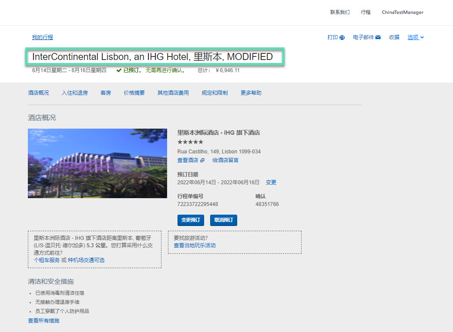Click the address Rua Castilho, 149, Lisbon 1099-034
This screenshot has height=332, width=453.
[x=219, y=152]
